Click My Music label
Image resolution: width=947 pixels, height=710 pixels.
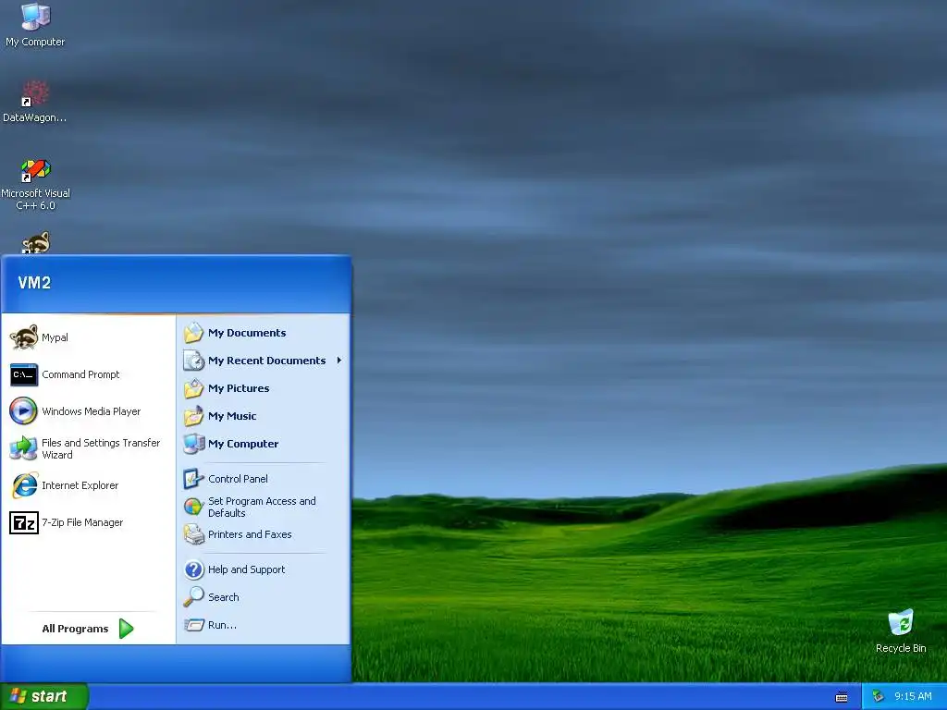[232, 416]
